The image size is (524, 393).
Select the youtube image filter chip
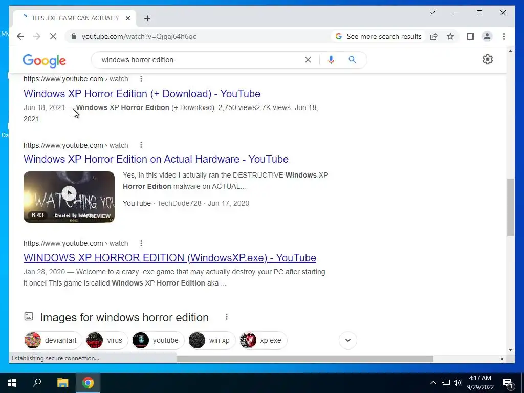(x=158, y=340)
